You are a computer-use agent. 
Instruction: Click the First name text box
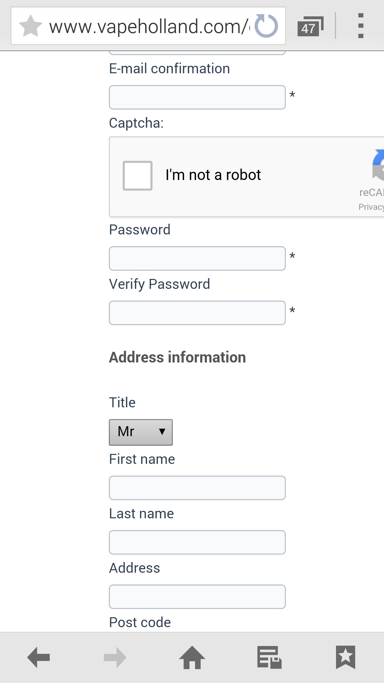point(197,488)
